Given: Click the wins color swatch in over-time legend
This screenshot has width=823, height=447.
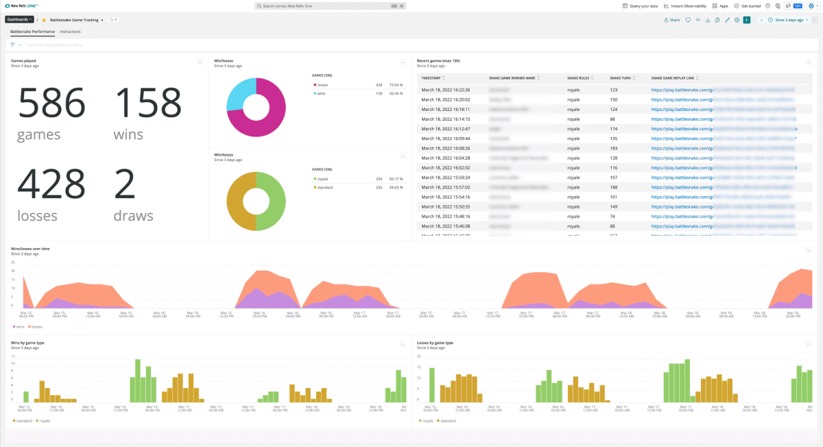Looking at the screenshot, I should click(x=14, y=326).
